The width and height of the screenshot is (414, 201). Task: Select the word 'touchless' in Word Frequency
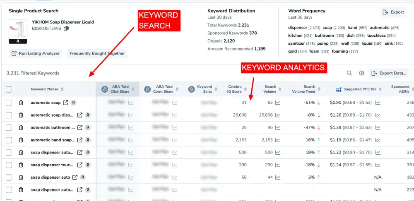[x=376, y=36]
